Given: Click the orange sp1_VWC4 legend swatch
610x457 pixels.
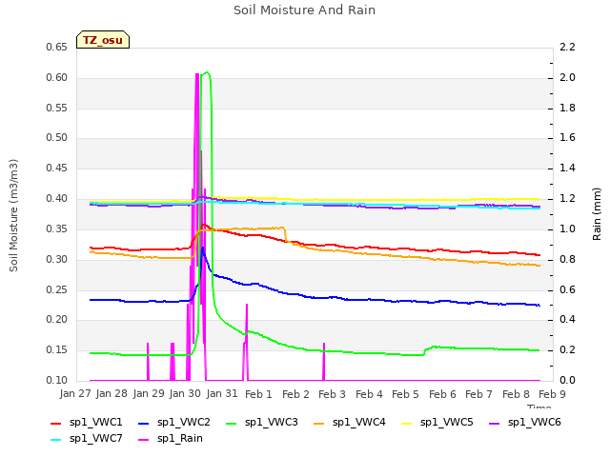Looking at the screenshot, I should (319, 423).
